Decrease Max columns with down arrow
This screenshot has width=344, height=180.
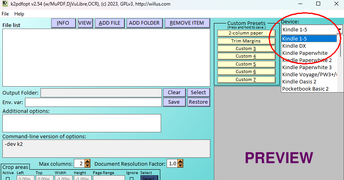coord(87,165)
